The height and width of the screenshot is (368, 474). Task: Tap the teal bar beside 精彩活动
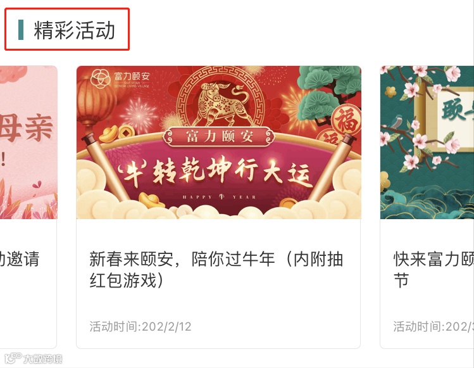(x=21, y=30)
